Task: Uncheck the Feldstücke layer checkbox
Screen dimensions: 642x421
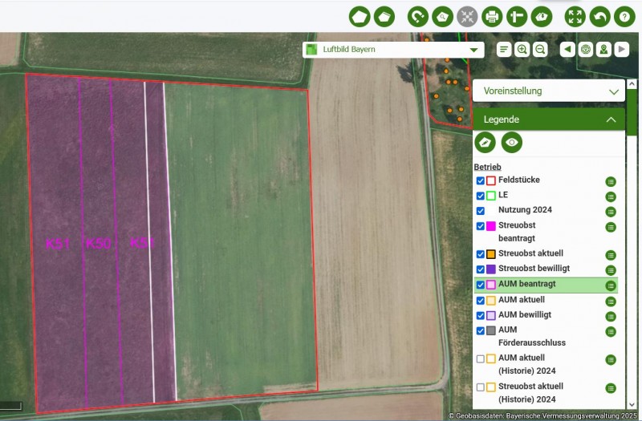Action: click(x=480, y=181)
